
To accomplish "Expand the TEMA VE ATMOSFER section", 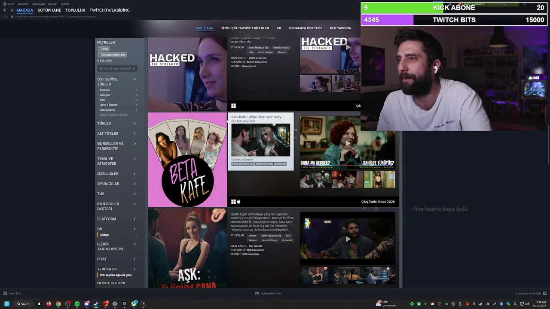I will click(116, 161).
